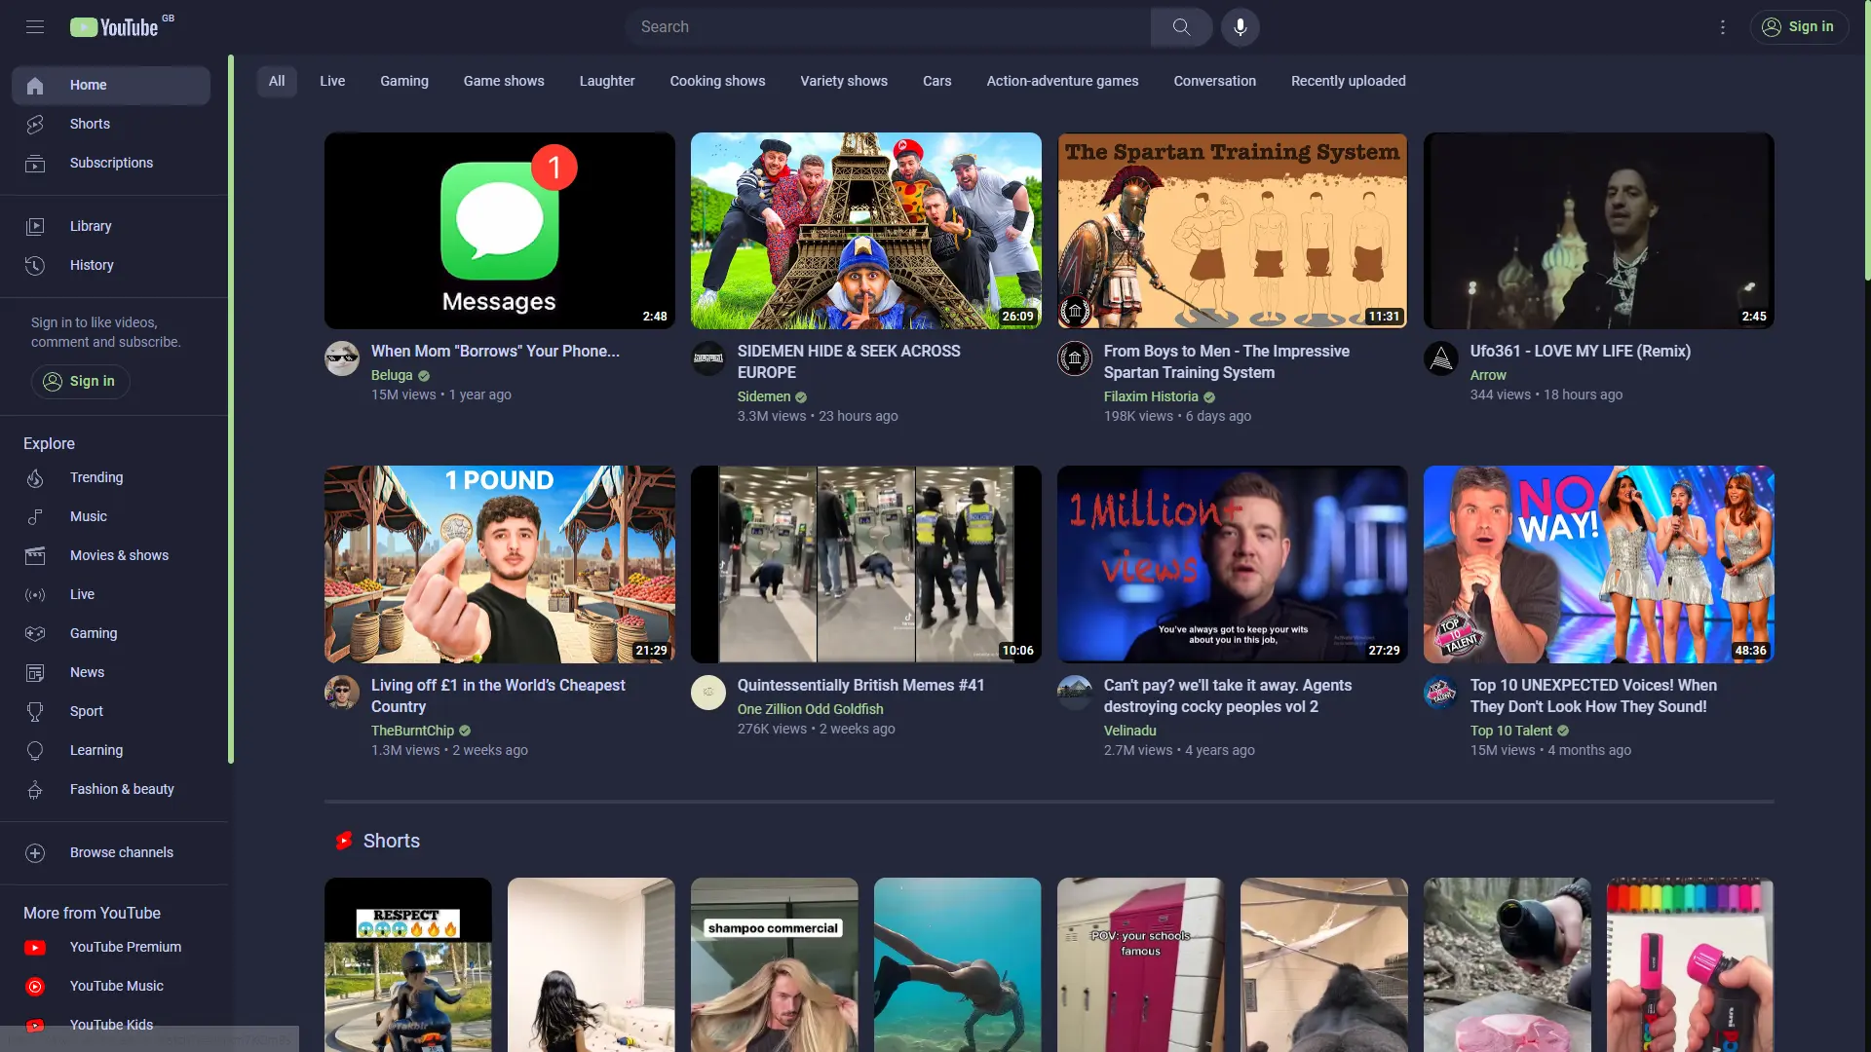Open the Gaming explore section
The height and width of the screenshot is (1052, 1871).
[94, 633]
